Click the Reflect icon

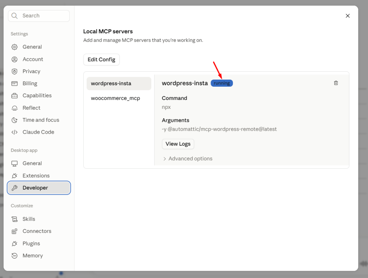[x=14, y=108]
